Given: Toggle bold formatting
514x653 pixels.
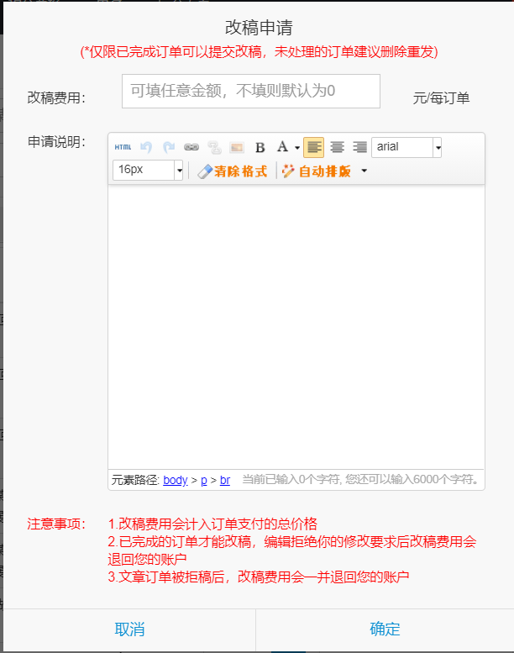Looking at the screenshot, I should coord(260,147).
